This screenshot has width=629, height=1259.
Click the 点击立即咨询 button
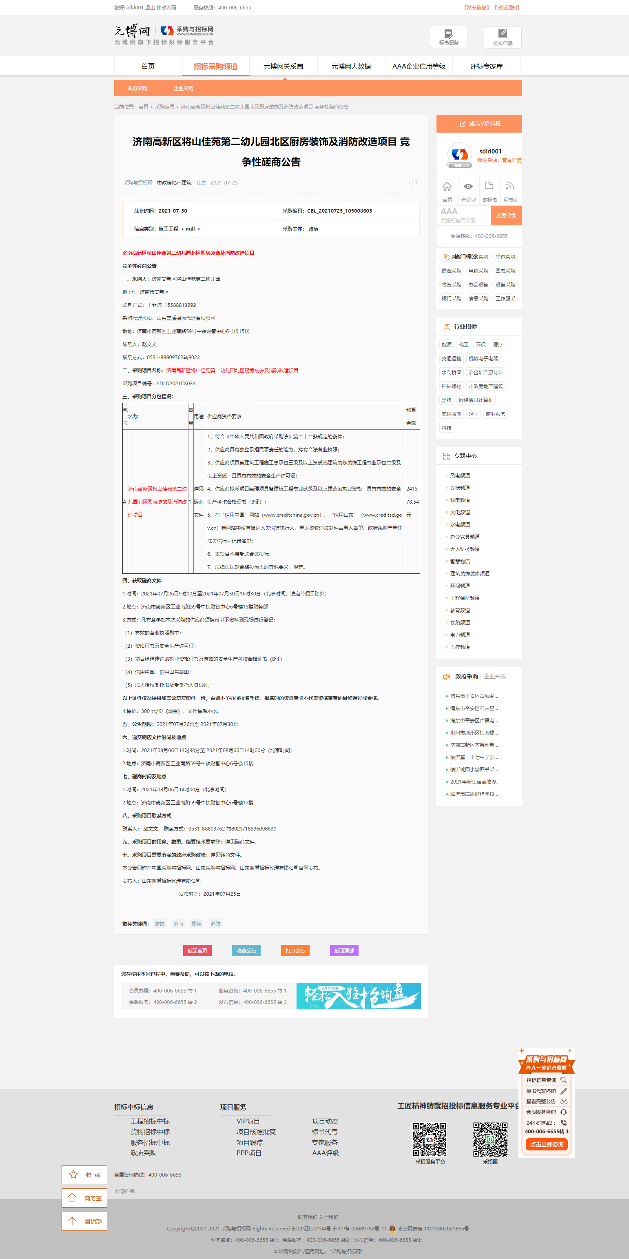[547, 1144]
